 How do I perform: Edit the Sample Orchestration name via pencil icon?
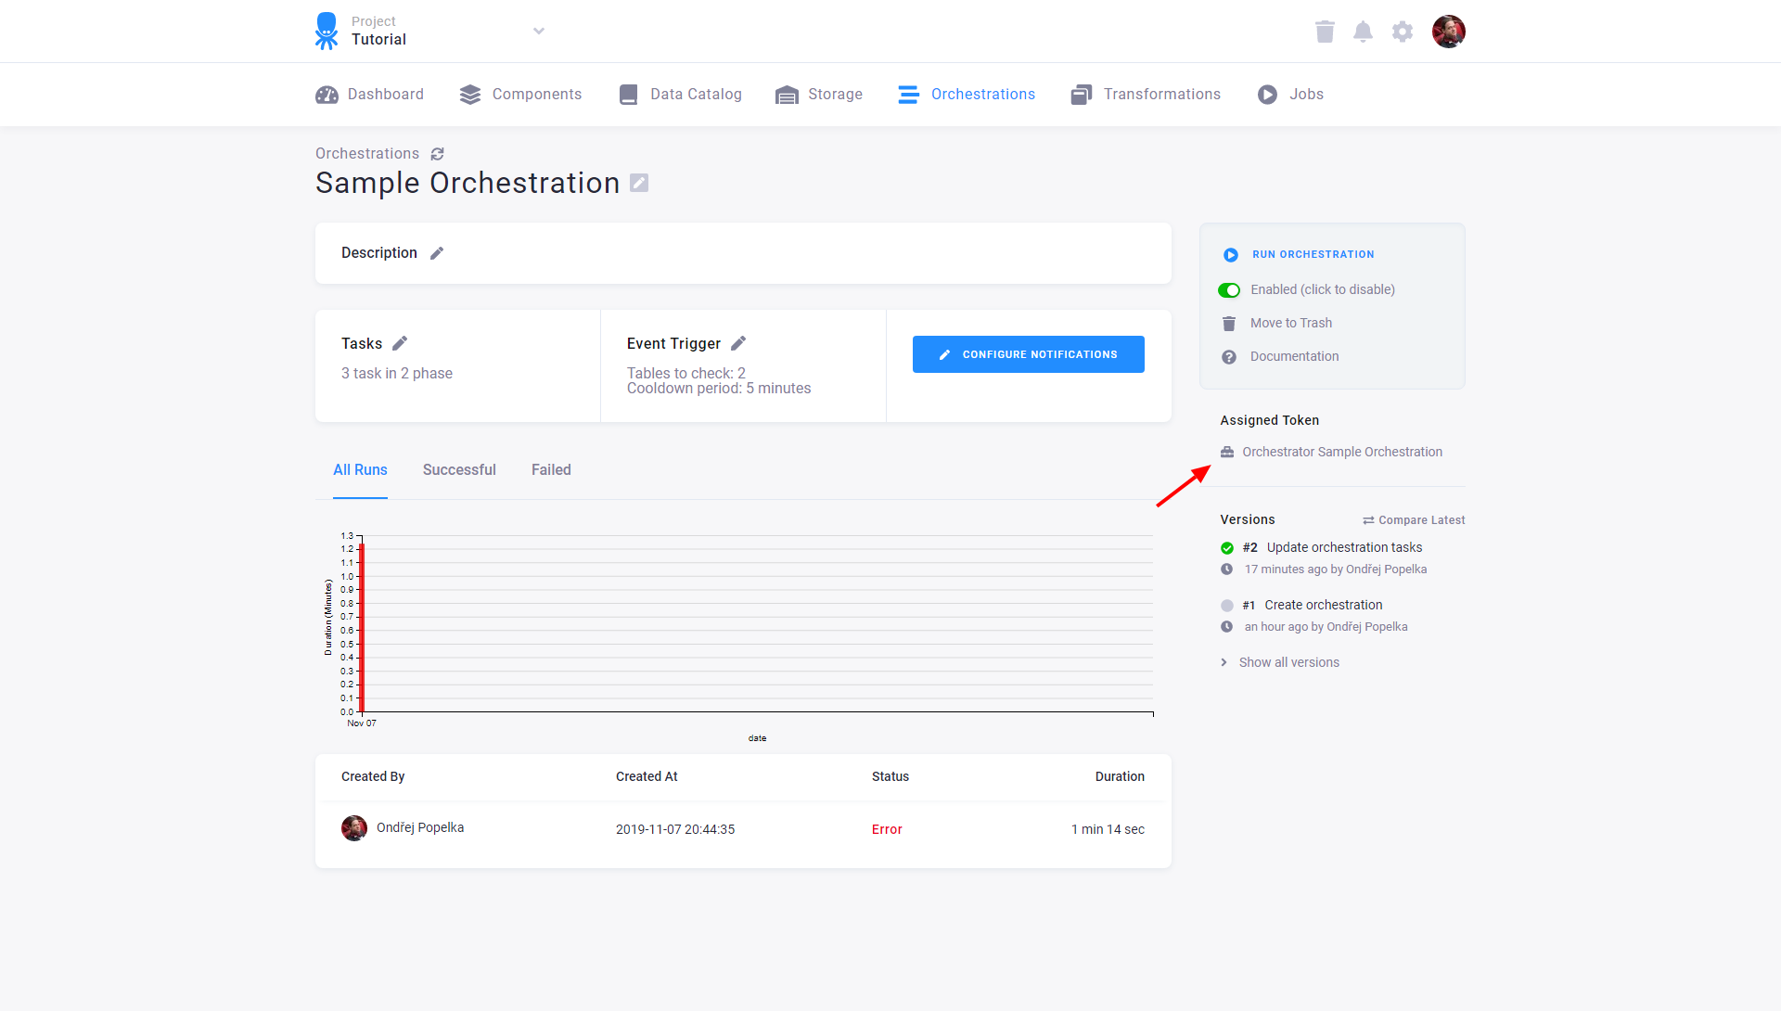[638, 183]
